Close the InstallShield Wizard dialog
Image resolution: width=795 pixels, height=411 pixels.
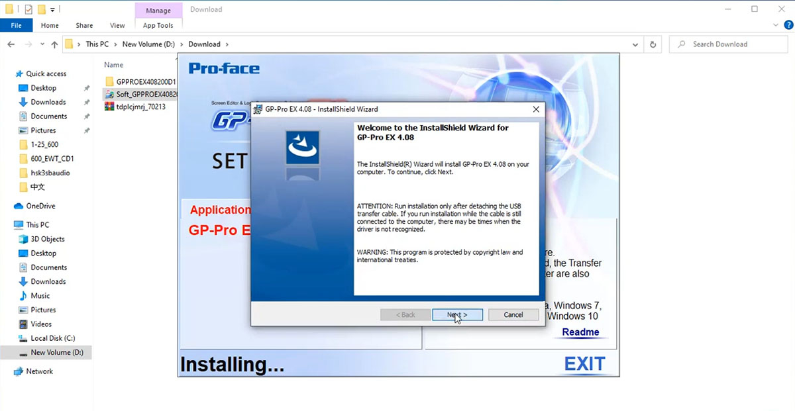click(x=536, y=109)
